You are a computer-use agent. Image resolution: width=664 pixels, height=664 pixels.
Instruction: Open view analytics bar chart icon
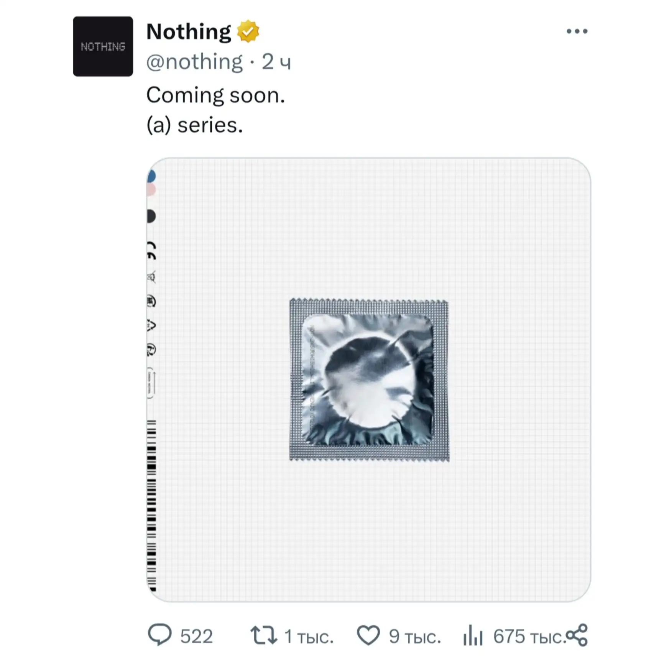tap(473, 635)
